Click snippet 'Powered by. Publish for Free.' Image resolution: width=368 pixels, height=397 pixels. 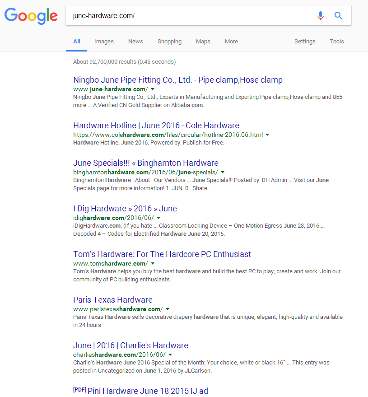pos(187,143)
